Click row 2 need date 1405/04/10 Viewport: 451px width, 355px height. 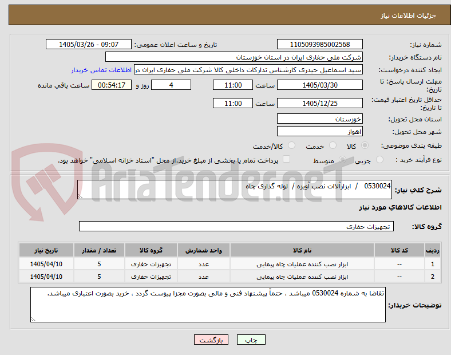[46, 277]
